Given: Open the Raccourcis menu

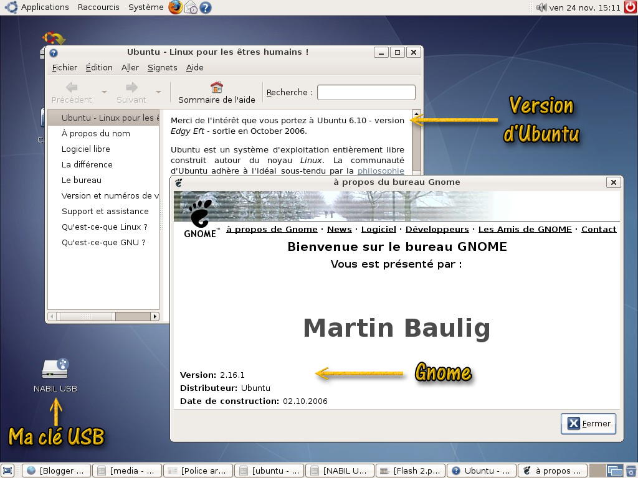Looking at the screenshot, I should click(x=98, y=7).
